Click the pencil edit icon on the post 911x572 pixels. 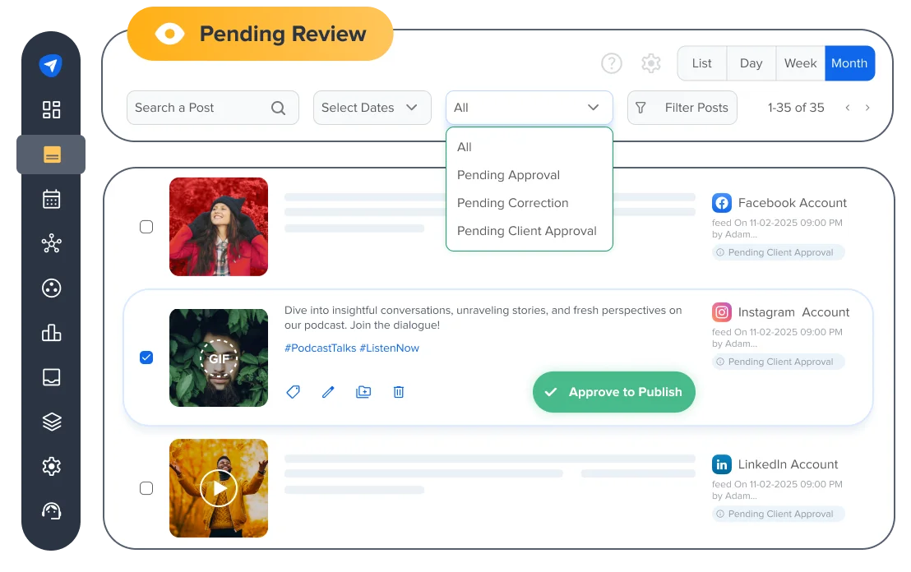click(x=328, y=392)
